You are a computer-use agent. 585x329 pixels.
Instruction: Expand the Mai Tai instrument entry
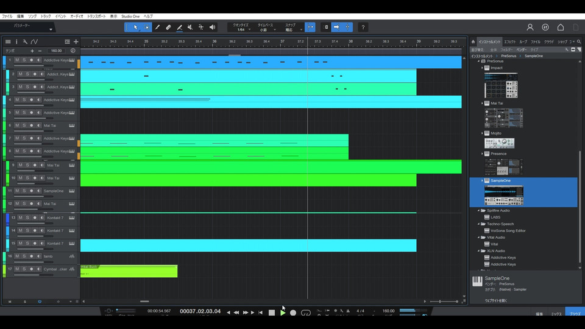point(482,104)
